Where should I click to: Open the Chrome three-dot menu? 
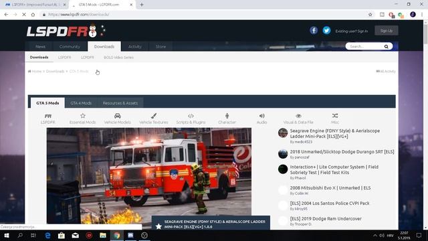click(422, 15)
